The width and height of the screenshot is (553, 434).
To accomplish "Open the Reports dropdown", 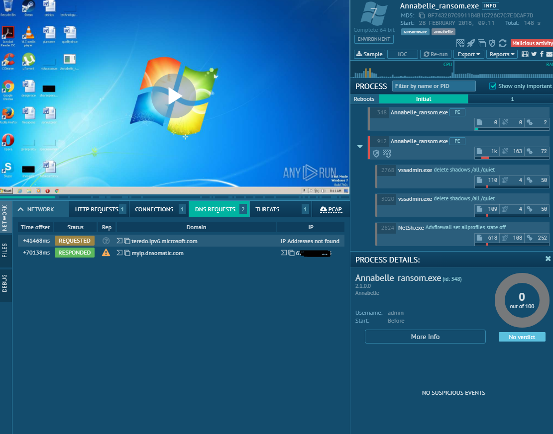I will 502,54.
